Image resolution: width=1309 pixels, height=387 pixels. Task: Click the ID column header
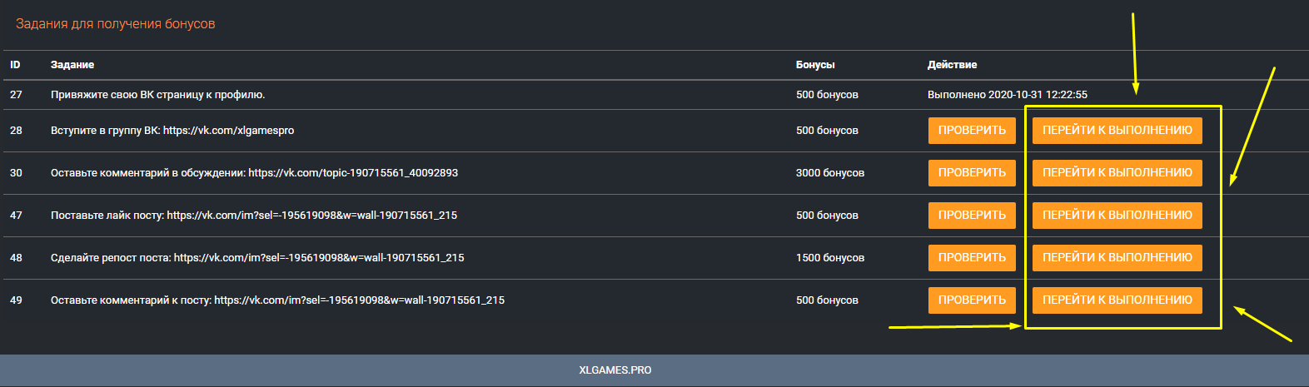coord(15,65)
